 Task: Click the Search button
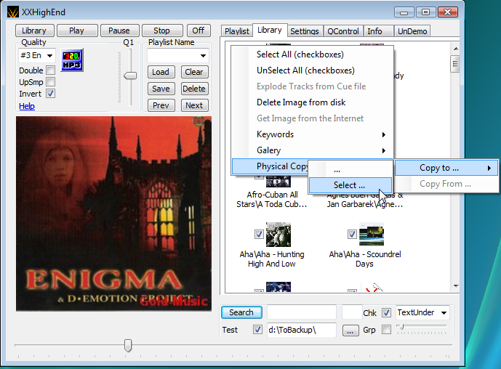pyautogui.click(x=241, y=312)
